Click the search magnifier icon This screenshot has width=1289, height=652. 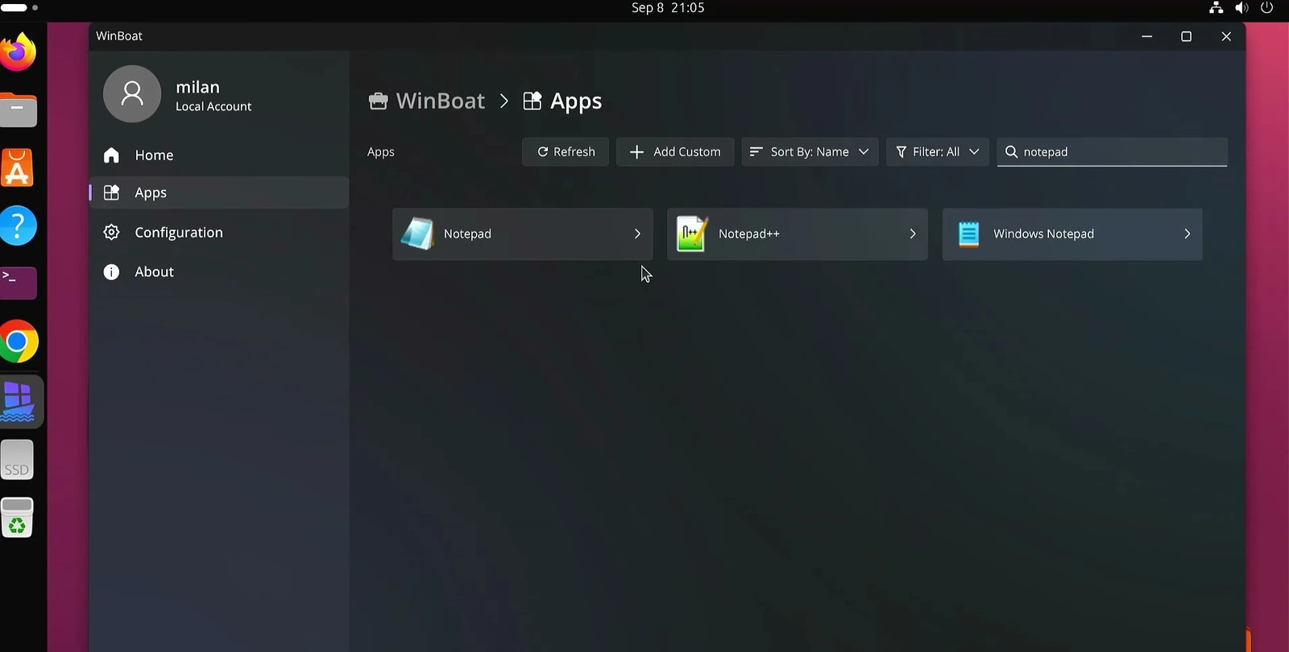pos(1012,152)
